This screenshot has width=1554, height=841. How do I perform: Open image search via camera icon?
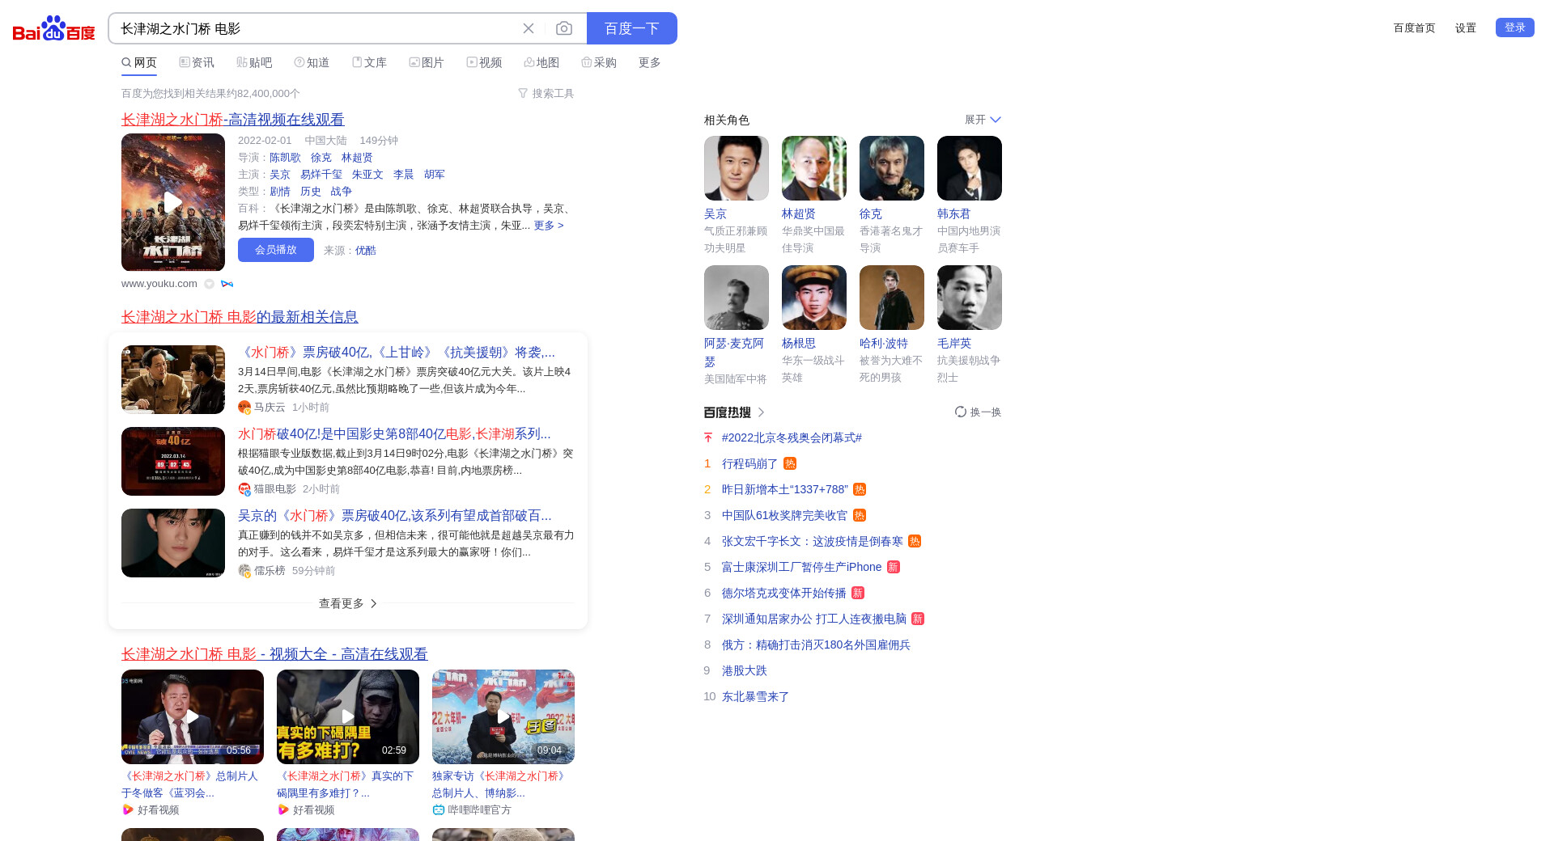coord(564,28)
